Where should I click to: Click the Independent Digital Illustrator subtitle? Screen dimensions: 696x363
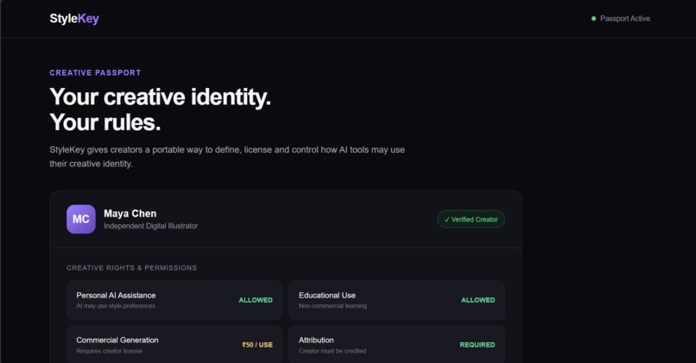(x=151, y=226)
